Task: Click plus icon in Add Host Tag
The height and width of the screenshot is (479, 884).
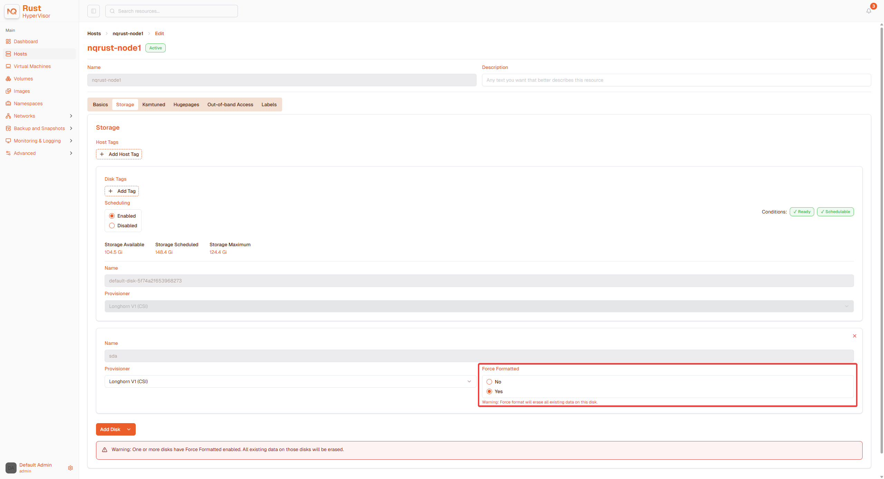Action: pyautogui.click(x=102, y=154)
